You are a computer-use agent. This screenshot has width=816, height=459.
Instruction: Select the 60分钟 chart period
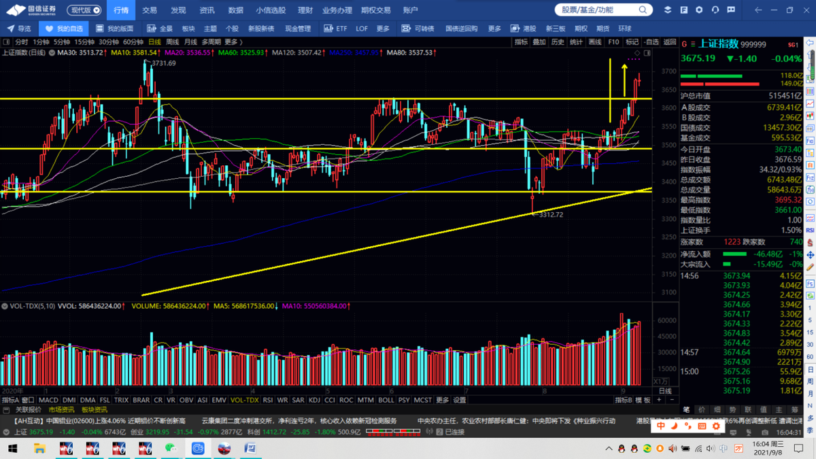(133, 42)
